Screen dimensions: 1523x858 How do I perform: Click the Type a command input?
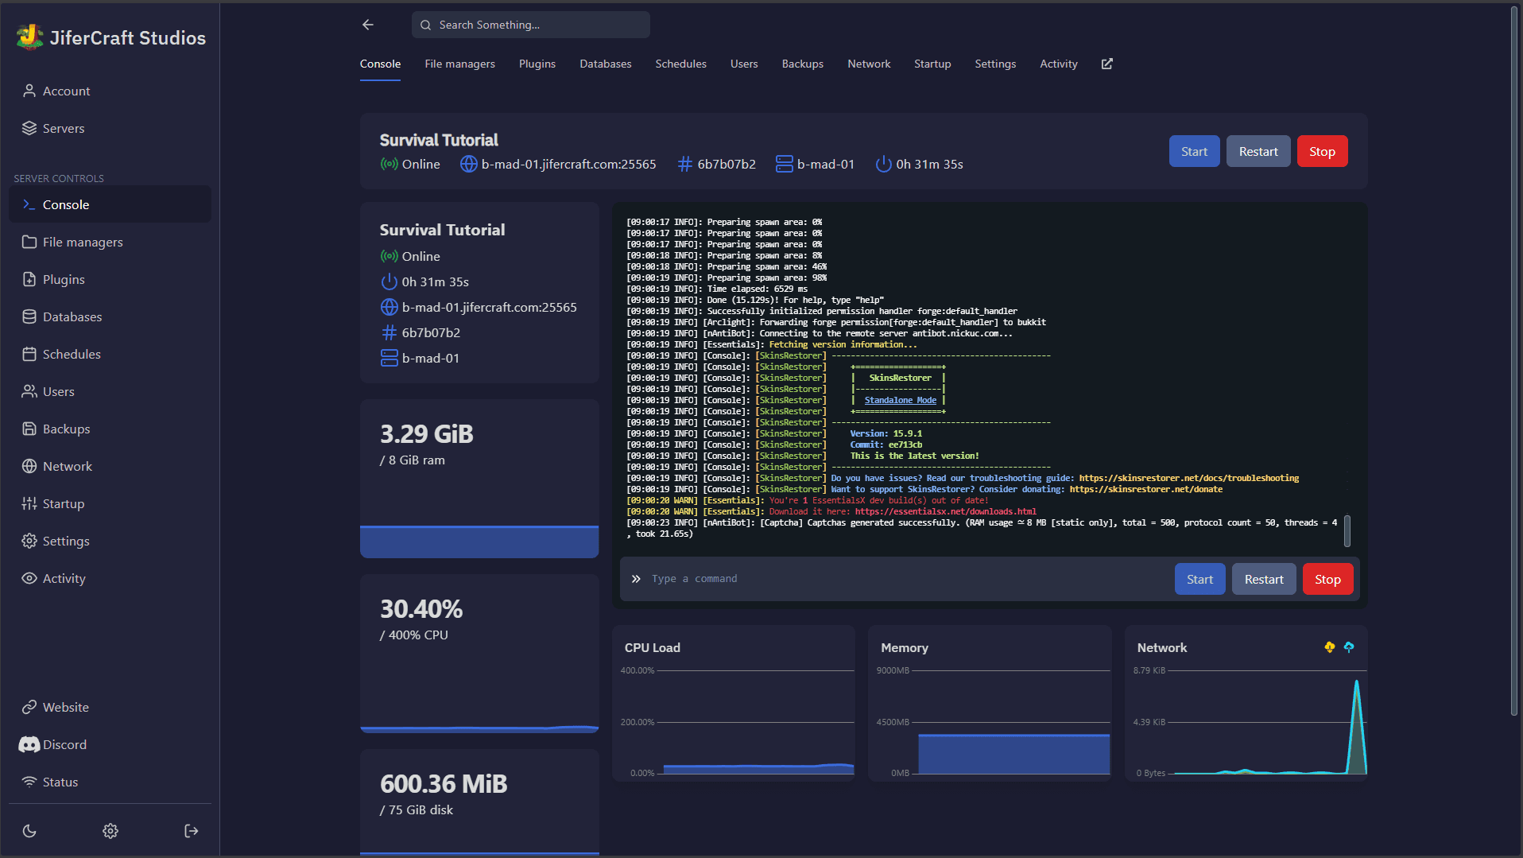[x=906, y=579]
